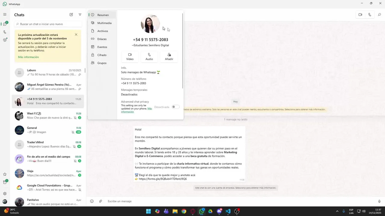This screenshot has height=216, width=385.
Task: Open archived chats from the sidebar
Action: pos(5,182)
